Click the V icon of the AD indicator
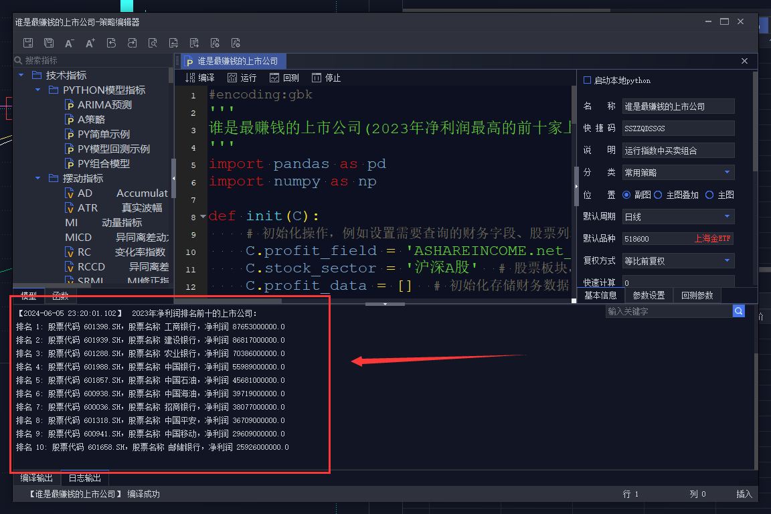Screen dimensions: 771x514 70,193
